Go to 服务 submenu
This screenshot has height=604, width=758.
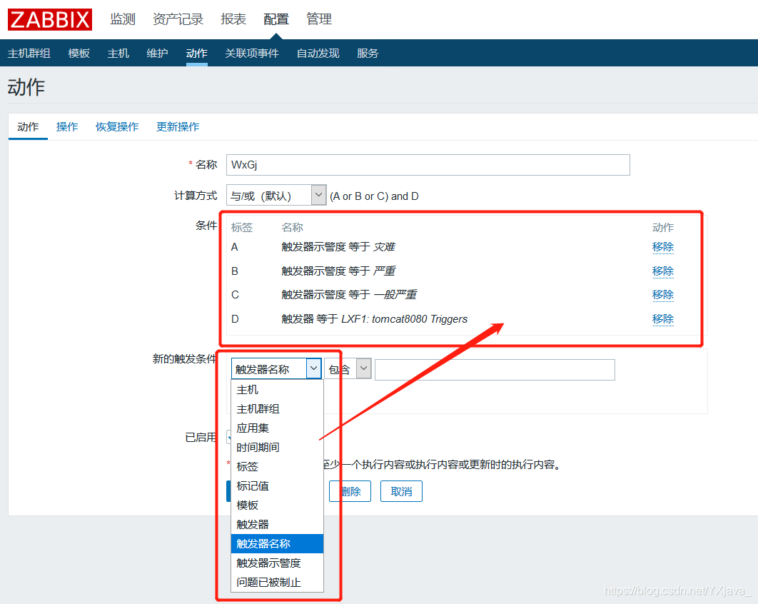[x=368, y=54]
